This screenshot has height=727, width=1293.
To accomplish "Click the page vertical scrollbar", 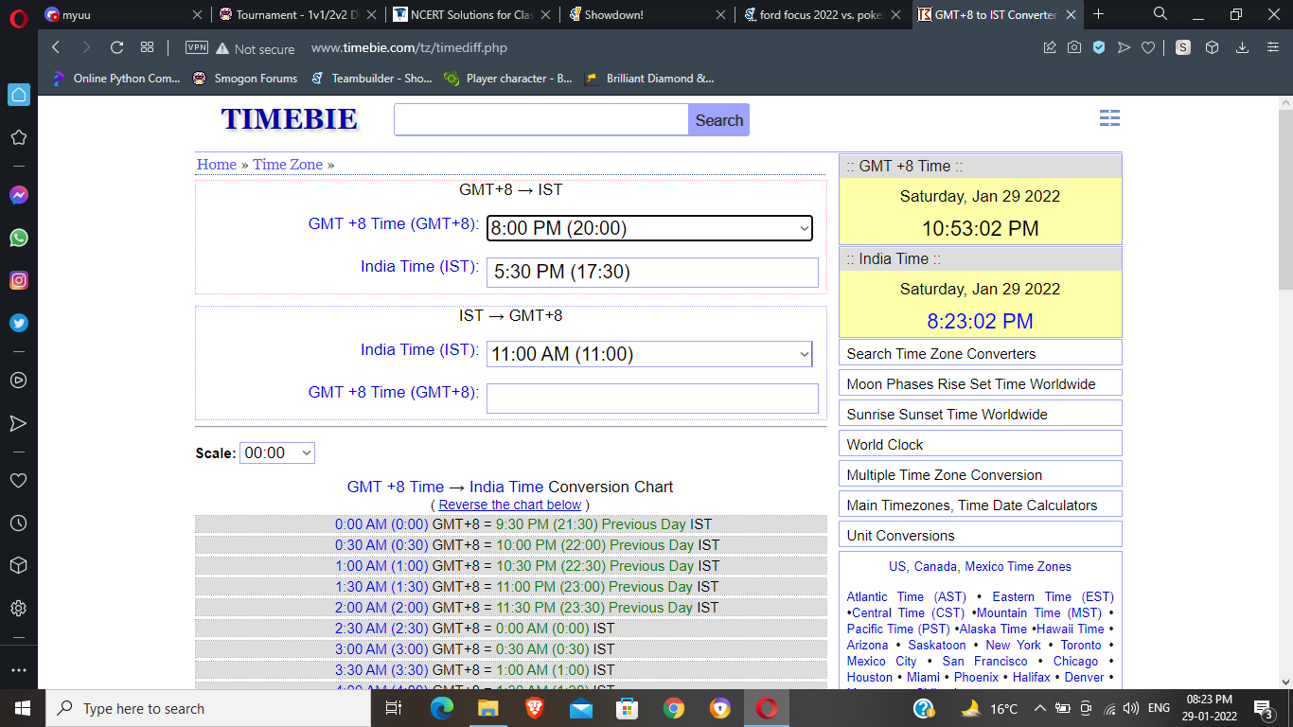I will pyautogui.click(x=1284, y=379).
